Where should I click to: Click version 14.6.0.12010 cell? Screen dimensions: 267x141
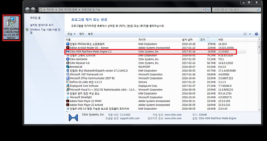tap(225, 63)
